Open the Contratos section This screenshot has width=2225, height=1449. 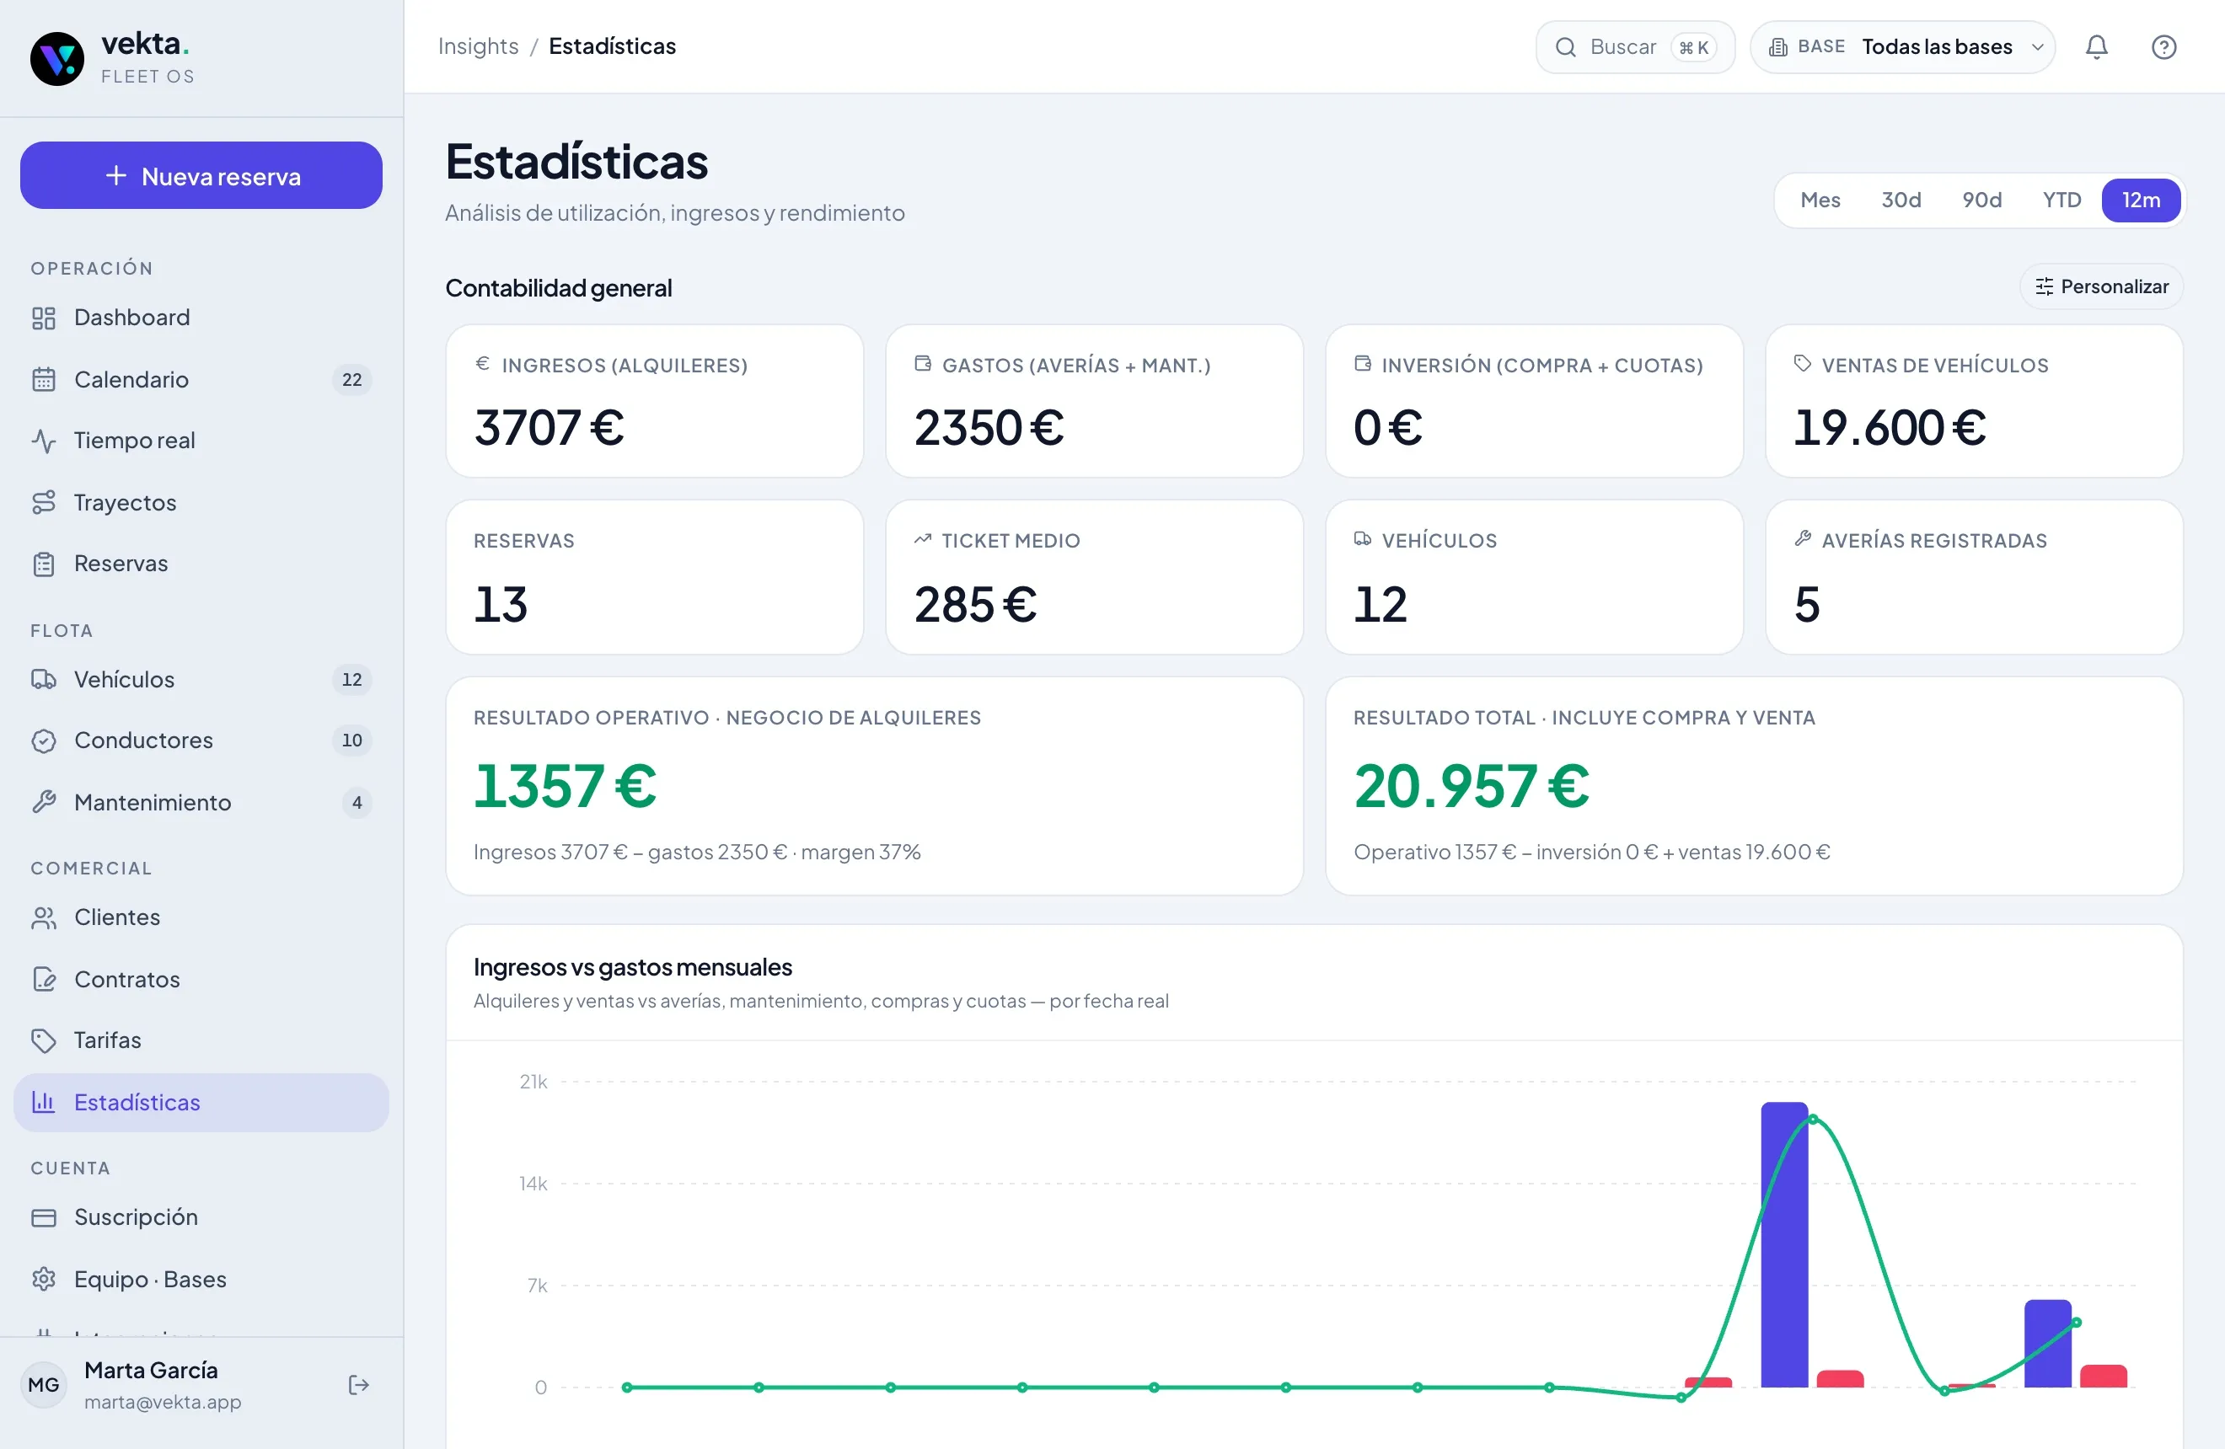[201, 979]
